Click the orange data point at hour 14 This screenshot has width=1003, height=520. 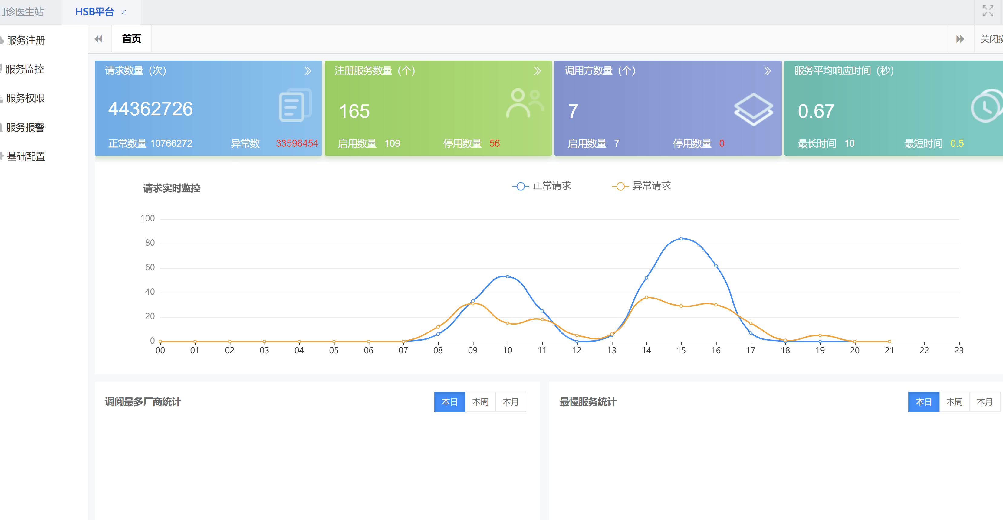[646, 297]
